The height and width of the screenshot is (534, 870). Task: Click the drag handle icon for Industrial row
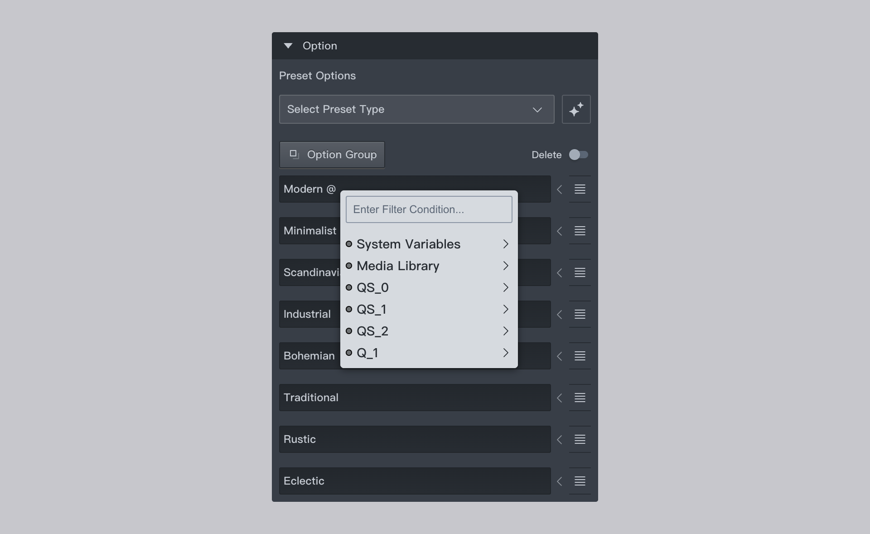click(580, 314)
